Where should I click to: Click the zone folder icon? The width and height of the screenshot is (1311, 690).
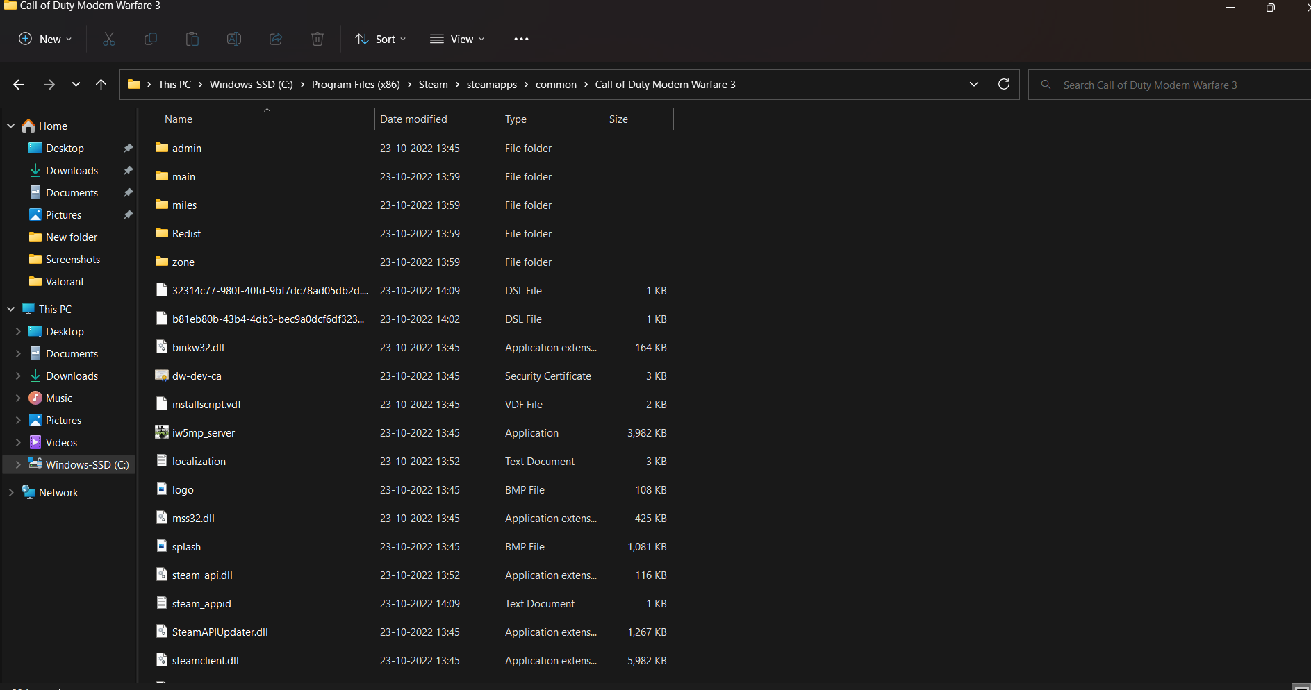[x=162, y=262]
